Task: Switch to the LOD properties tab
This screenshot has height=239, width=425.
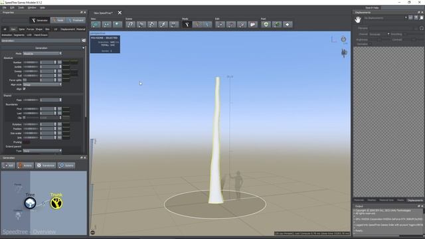Action: 29,35
